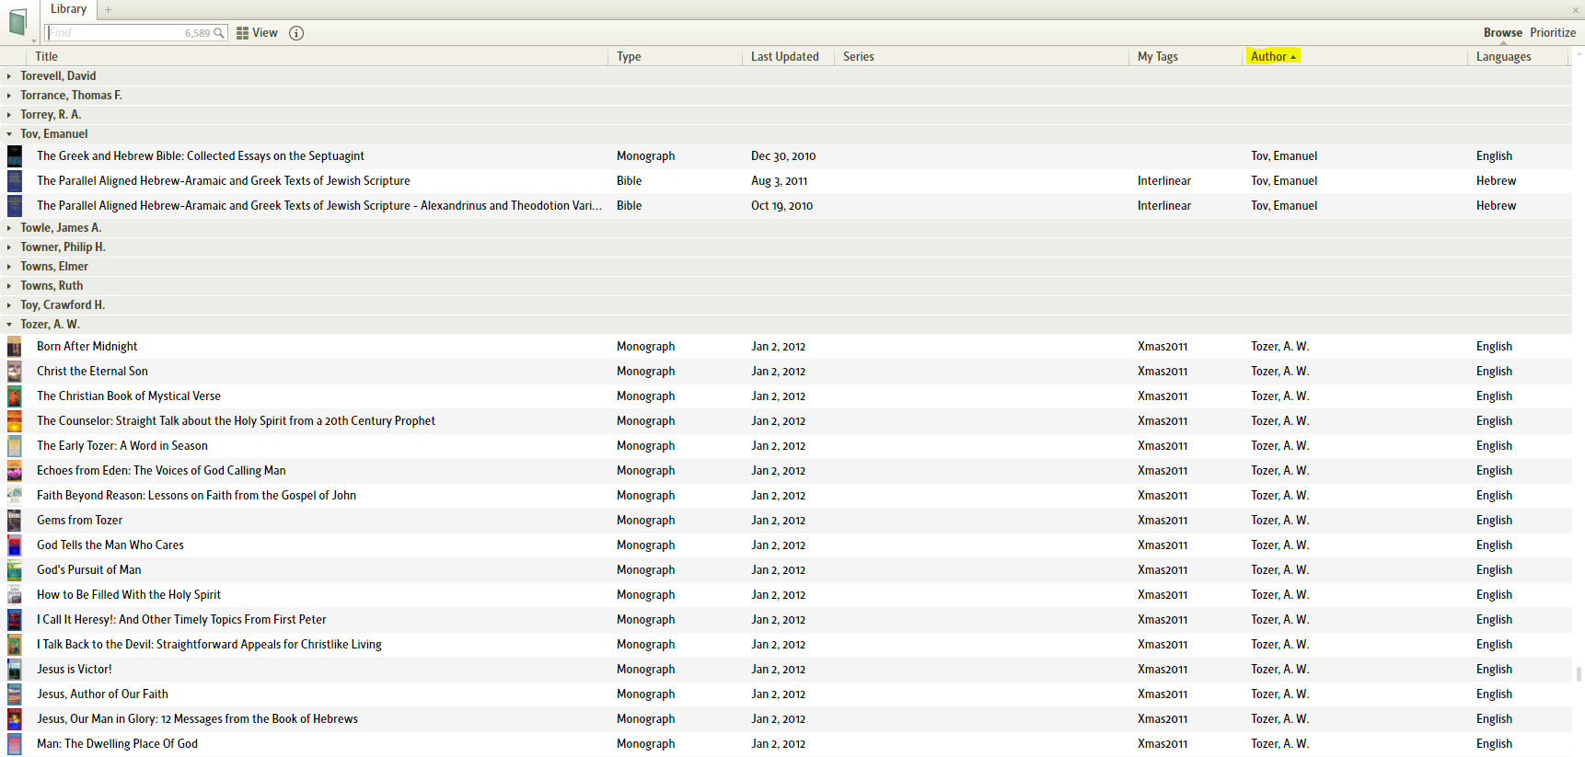This screenshot has width=1585, height=757.
Task: Select the title Gems from Tozer
Action: (x=80, y=521)
